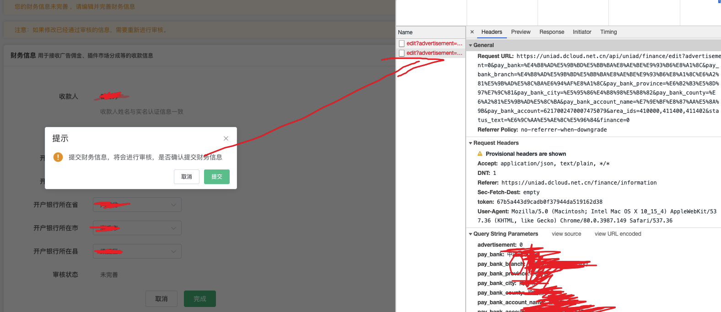The height and width of the screenshot is (312, 721).
Task: Click the view URL encoded link
Action: [618, 234]
